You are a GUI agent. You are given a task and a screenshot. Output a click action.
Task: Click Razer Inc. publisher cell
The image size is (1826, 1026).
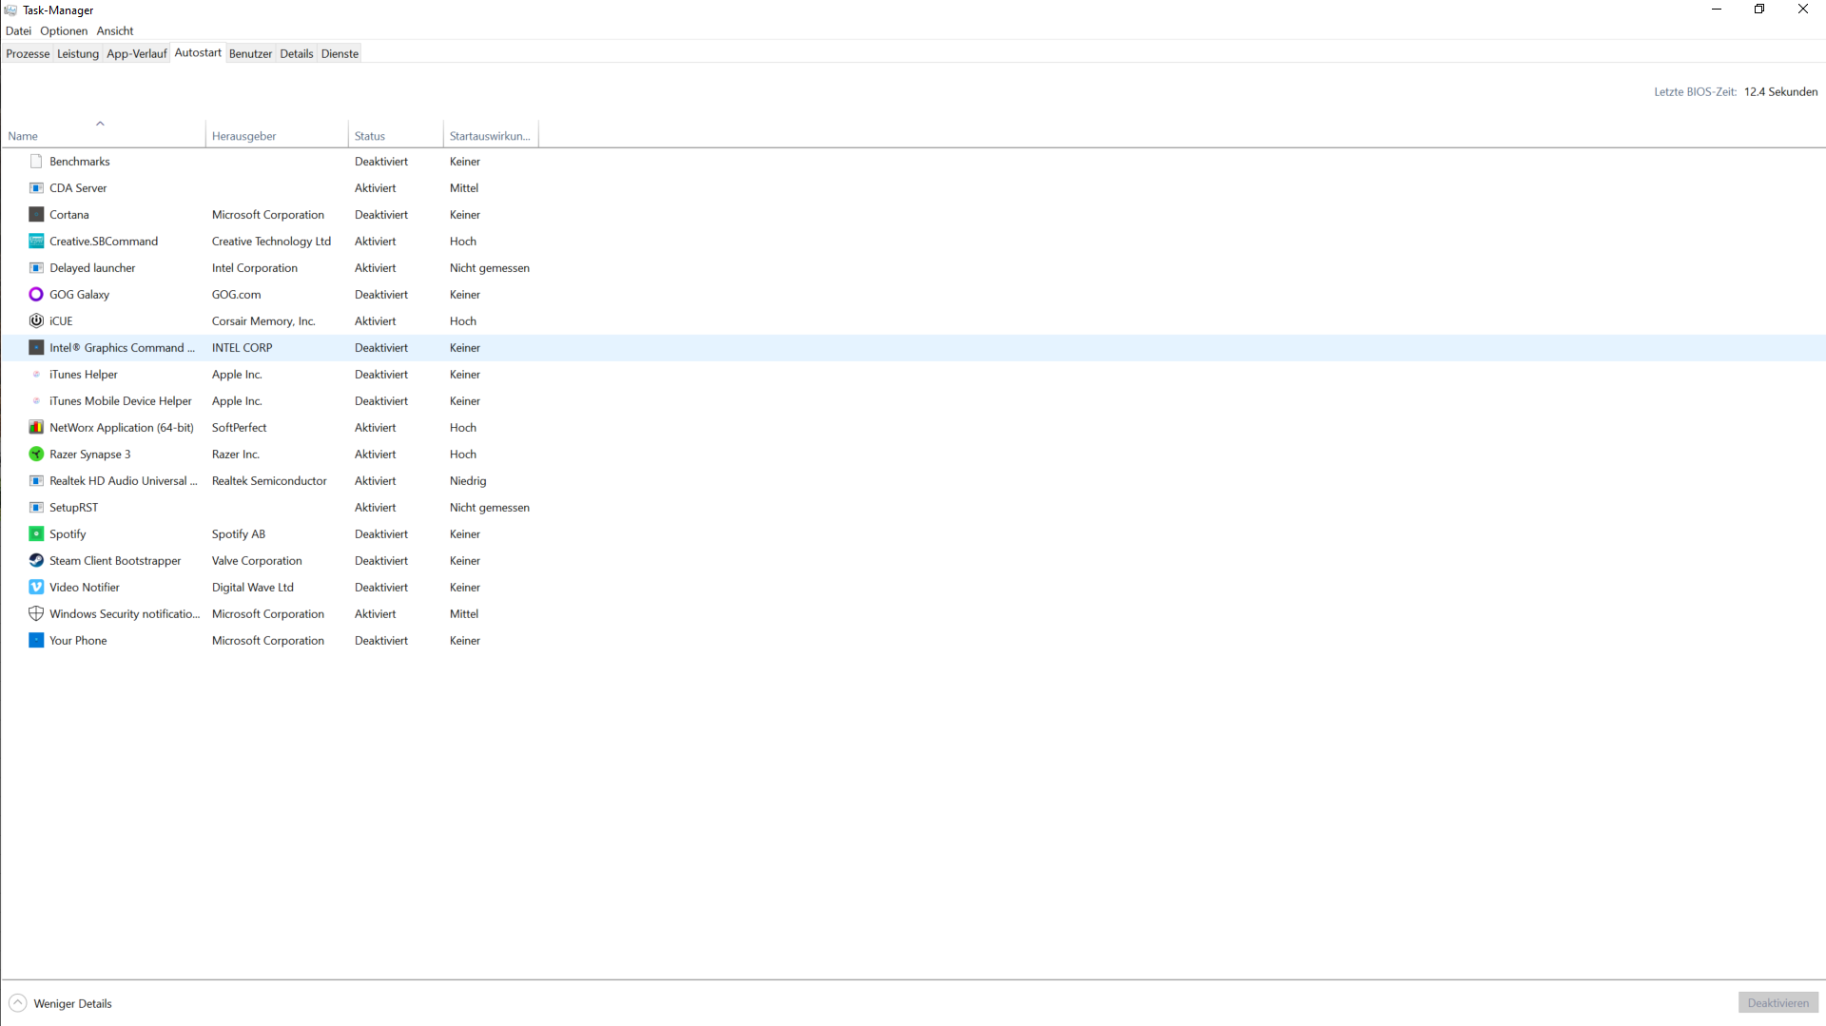tap(236, 455)
